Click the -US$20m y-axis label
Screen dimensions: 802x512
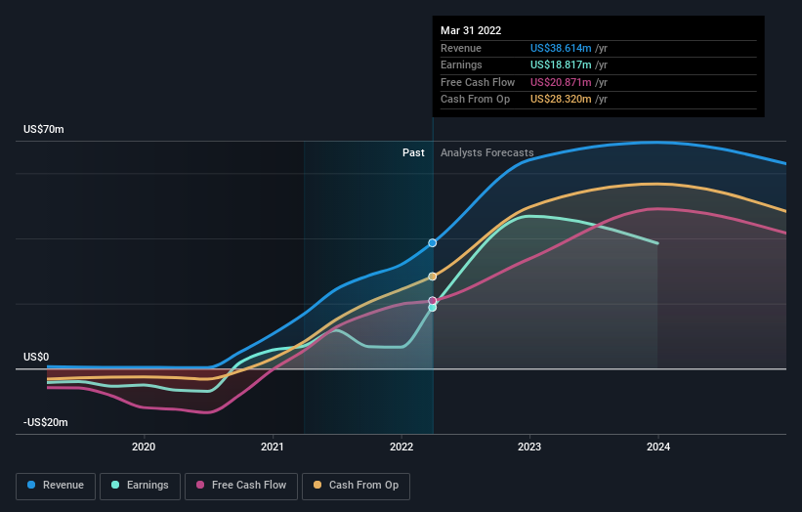[46, 422]
